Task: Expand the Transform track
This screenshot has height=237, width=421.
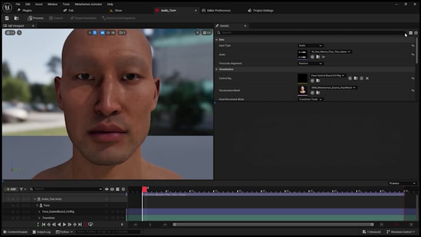Action: pyautogui.click(x=40, y=218)
